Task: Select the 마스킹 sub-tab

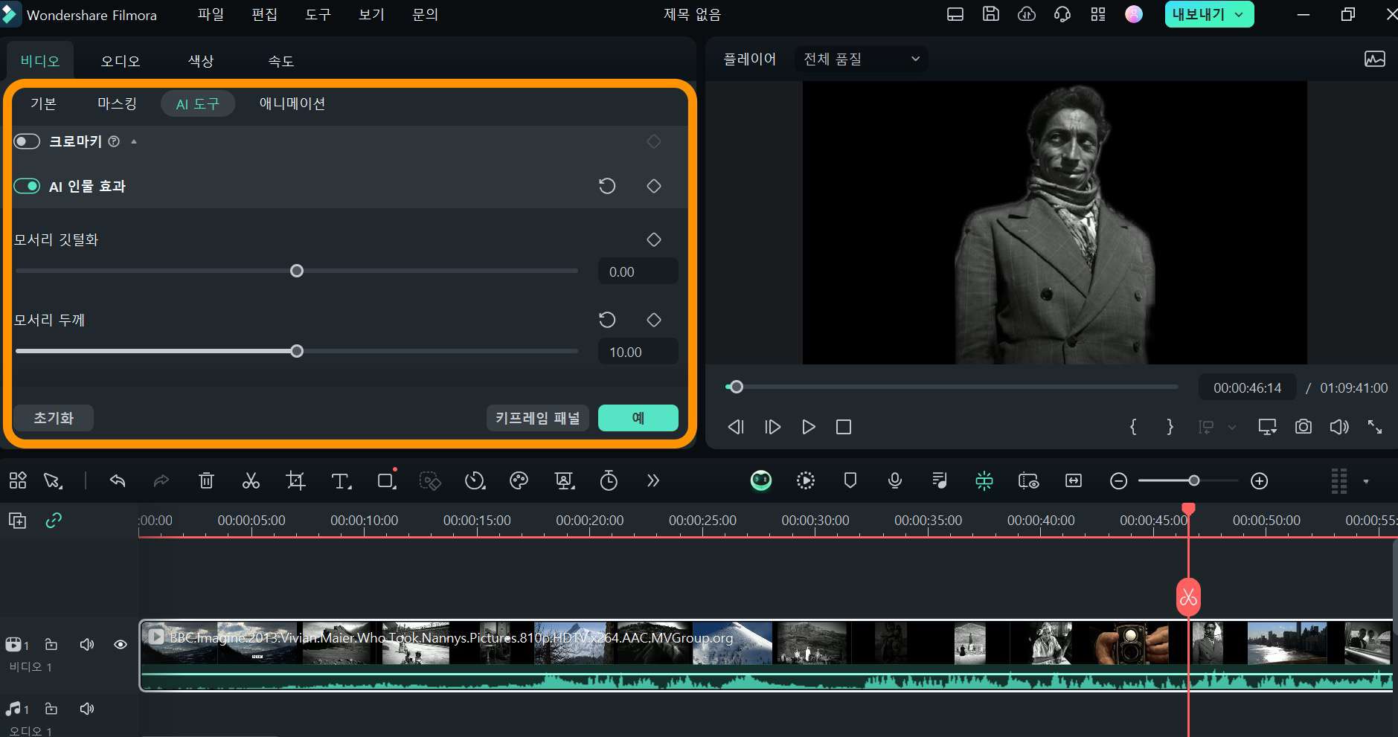Action: pyautogui.click(x=117, y=103)
